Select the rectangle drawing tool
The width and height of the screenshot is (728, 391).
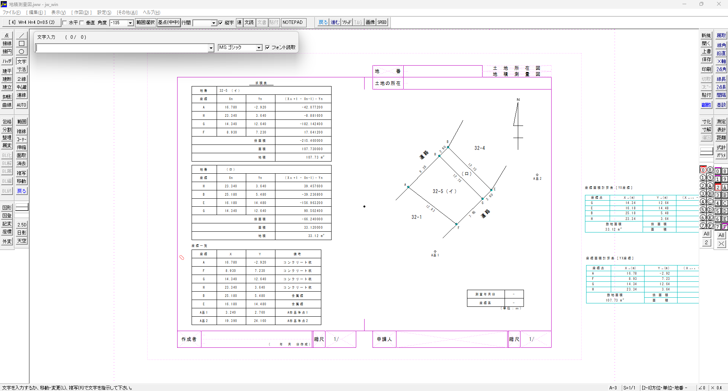[x=22, y=44]
